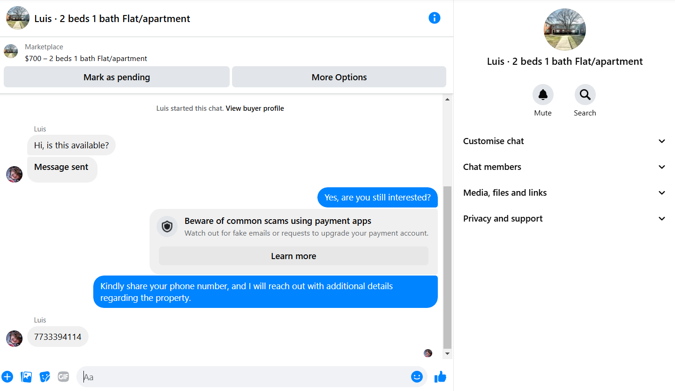Screen dimensions: 675x391
Task: Attach a photo using the image icon
Action: click(x=26, y=376)
